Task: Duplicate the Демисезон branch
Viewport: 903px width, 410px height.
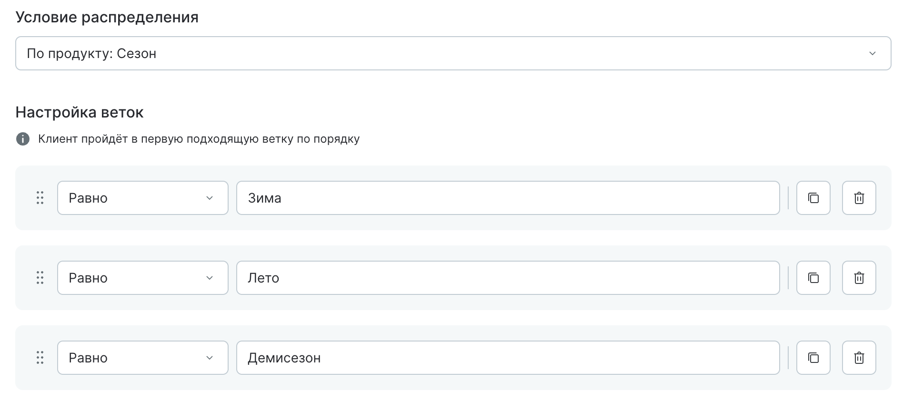Action: coord(813,358)
